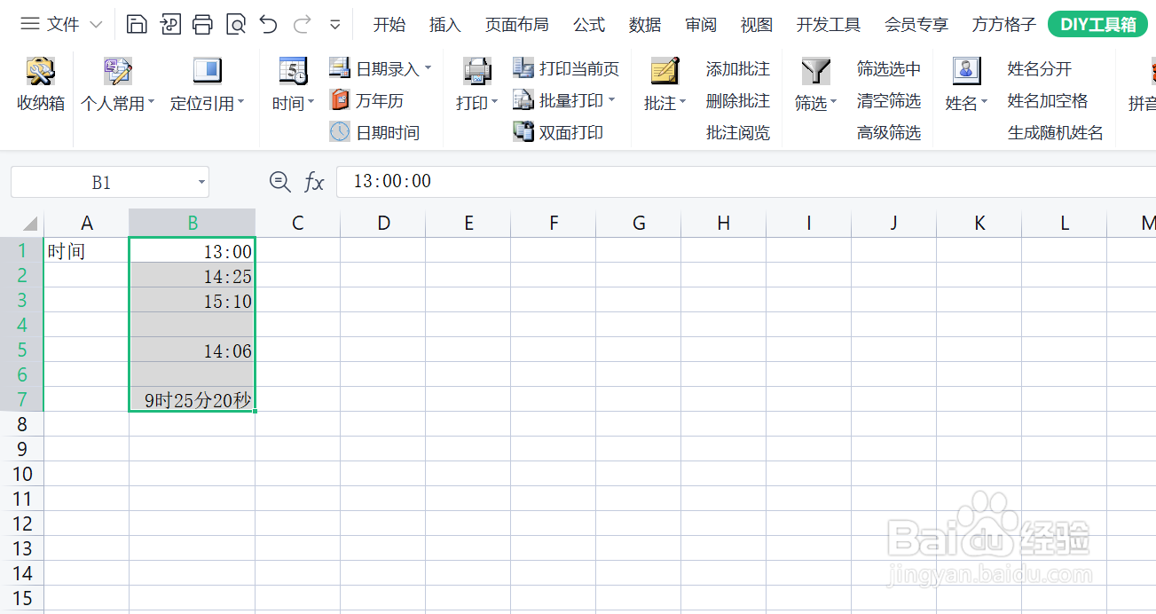Click 高级筛选 button
Screen dimensions: 1156x614
tap(889, 132)
